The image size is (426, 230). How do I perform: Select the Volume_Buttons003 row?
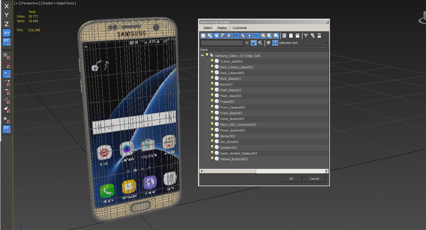click(264, 159)
